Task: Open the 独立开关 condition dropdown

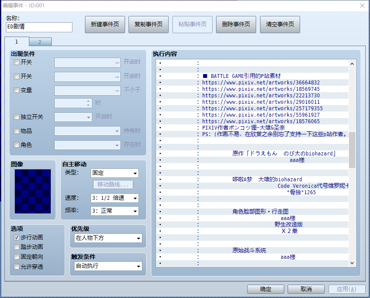Action: (x=73, y=117)
